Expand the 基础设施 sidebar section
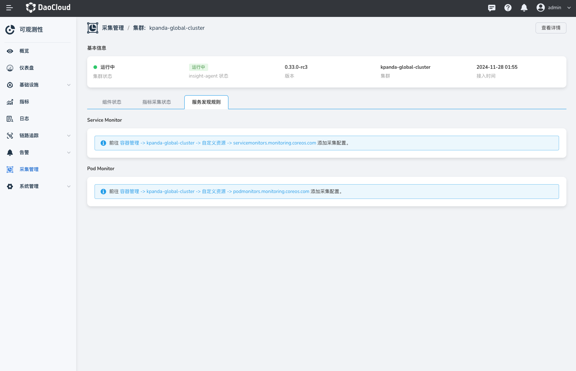The height and width of the screenshot is (371, 576). point(68,85)
